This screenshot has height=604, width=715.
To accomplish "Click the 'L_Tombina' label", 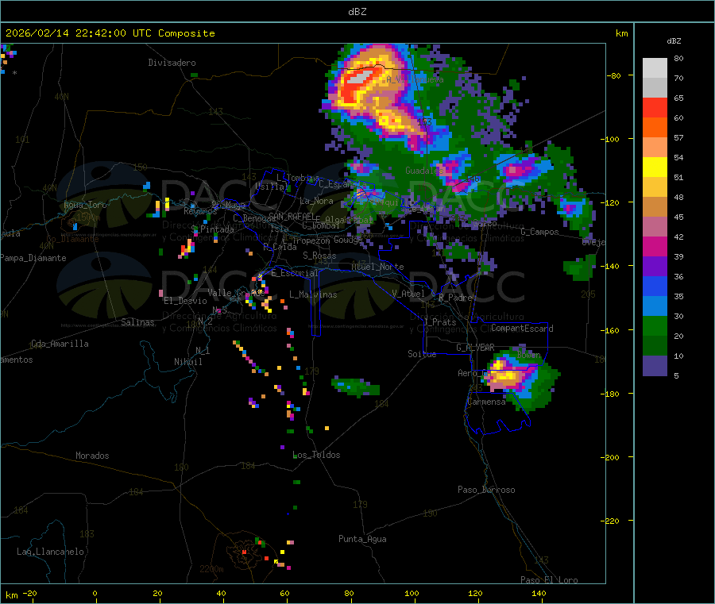I will 298,178.
